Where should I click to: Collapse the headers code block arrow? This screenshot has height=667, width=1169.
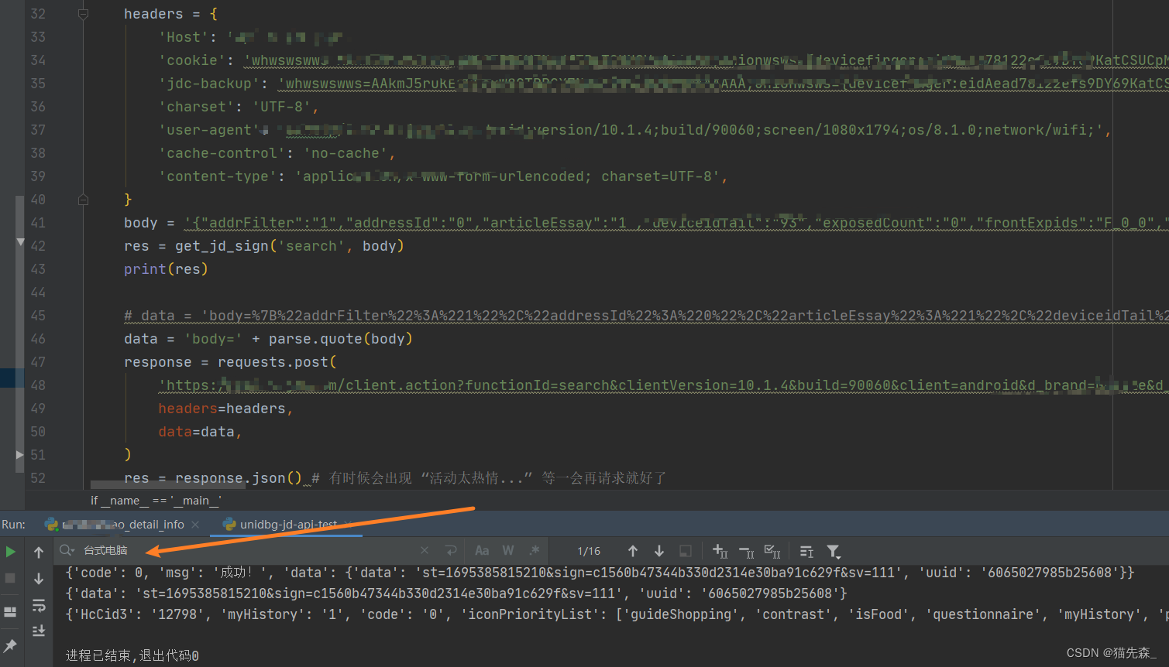83,13
